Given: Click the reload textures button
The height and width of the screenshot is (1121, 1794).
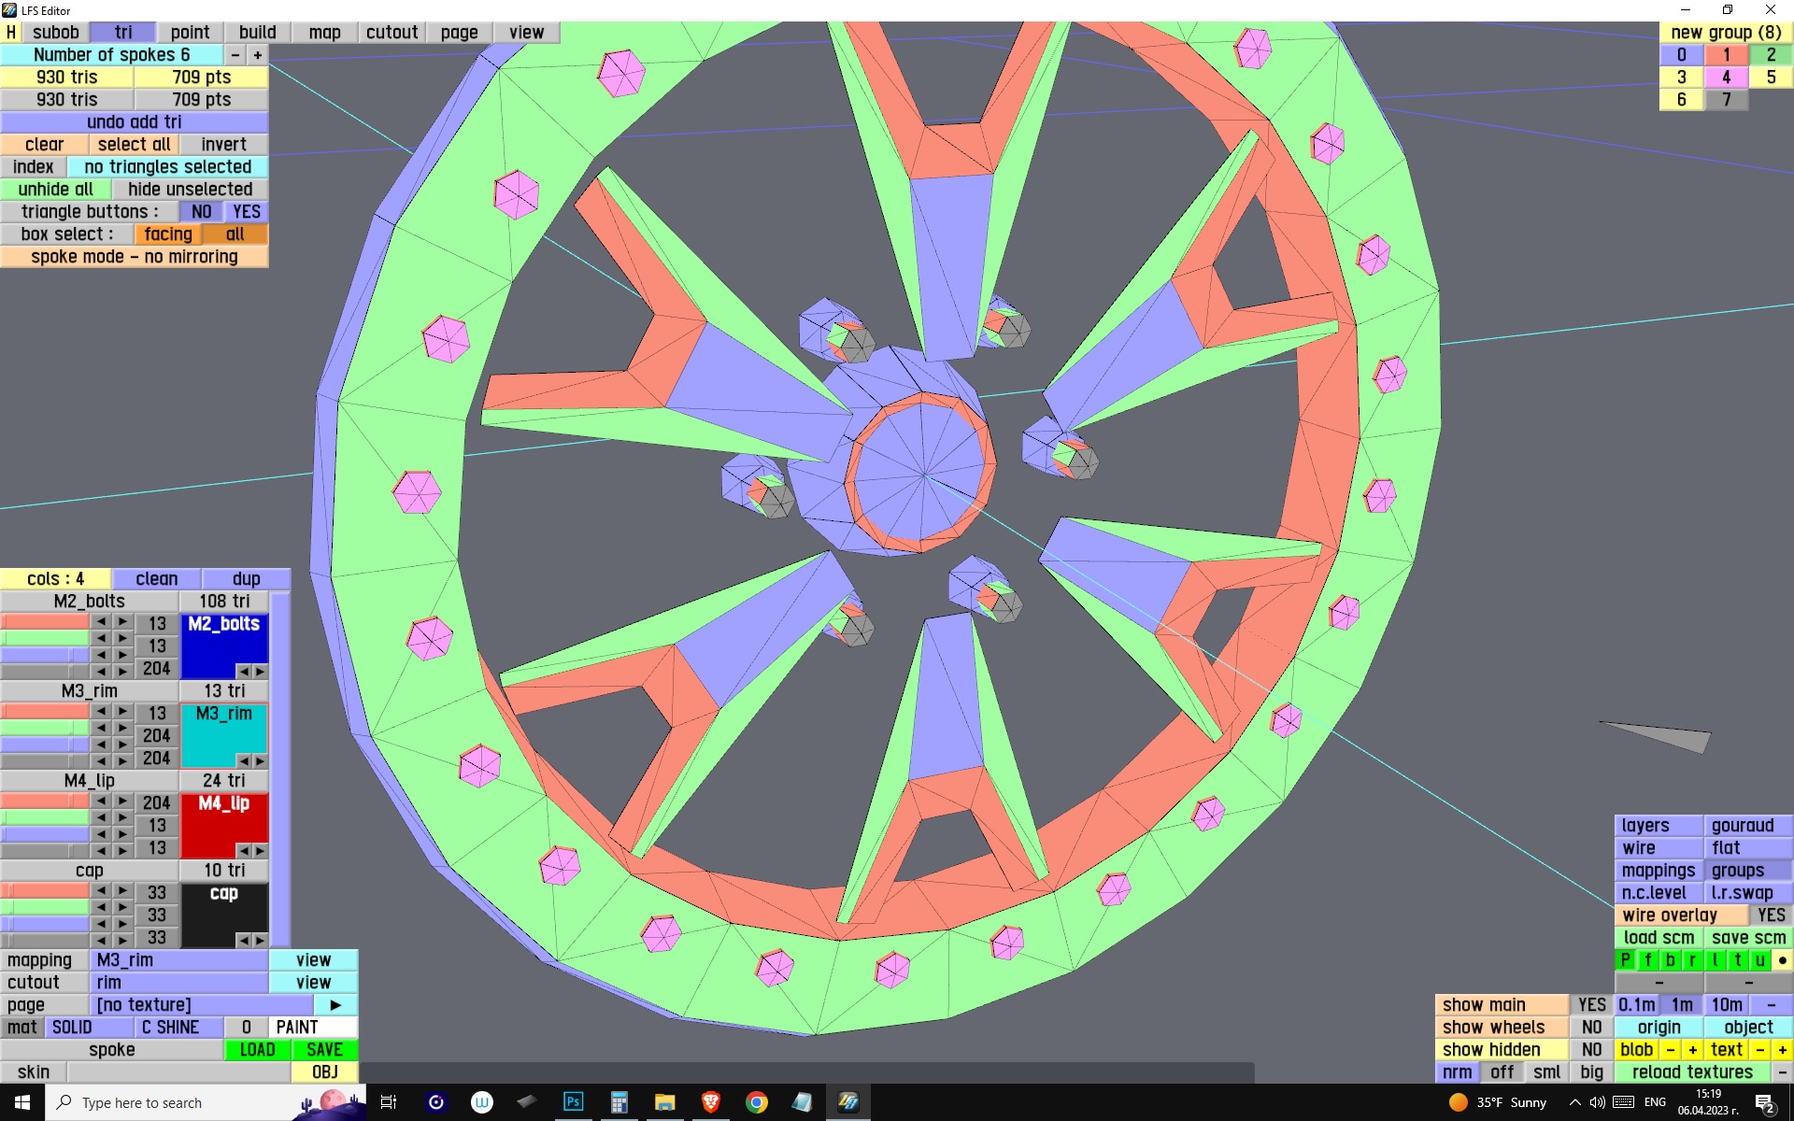Looking at the screenshot, I should click(1692, 1072).
